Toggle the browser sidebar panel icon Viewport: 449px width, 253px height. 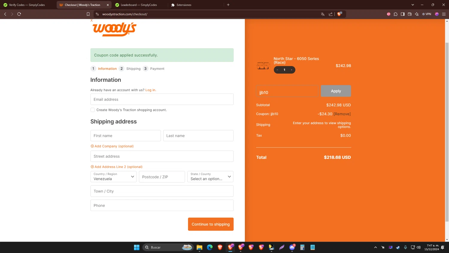point(403,14)
